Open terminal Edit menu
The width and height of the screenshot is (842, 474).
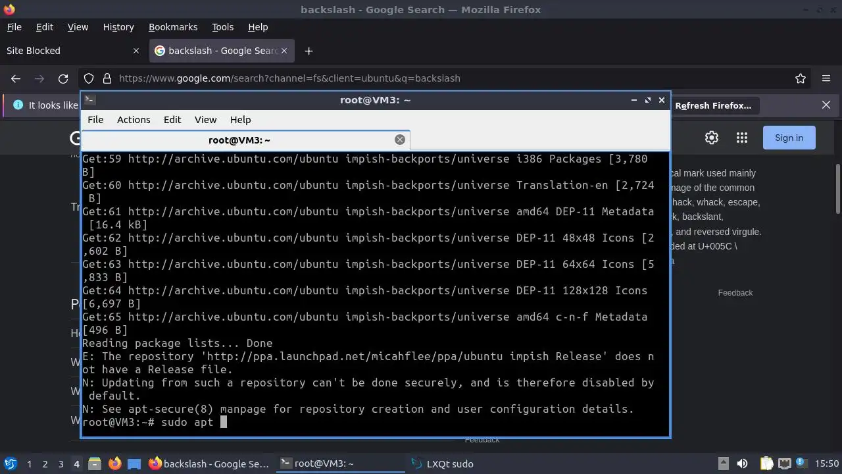tap(172, 120)
